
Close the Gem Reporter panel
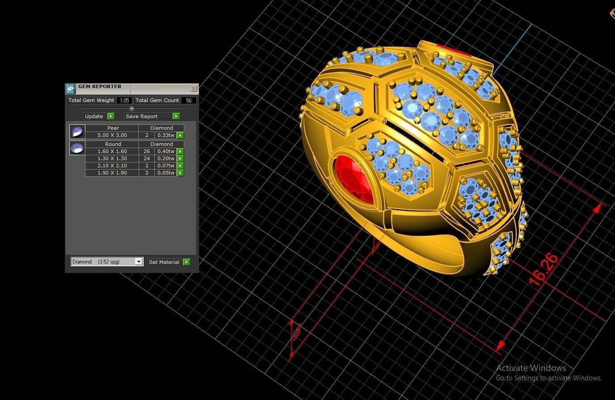pos(194,89)
